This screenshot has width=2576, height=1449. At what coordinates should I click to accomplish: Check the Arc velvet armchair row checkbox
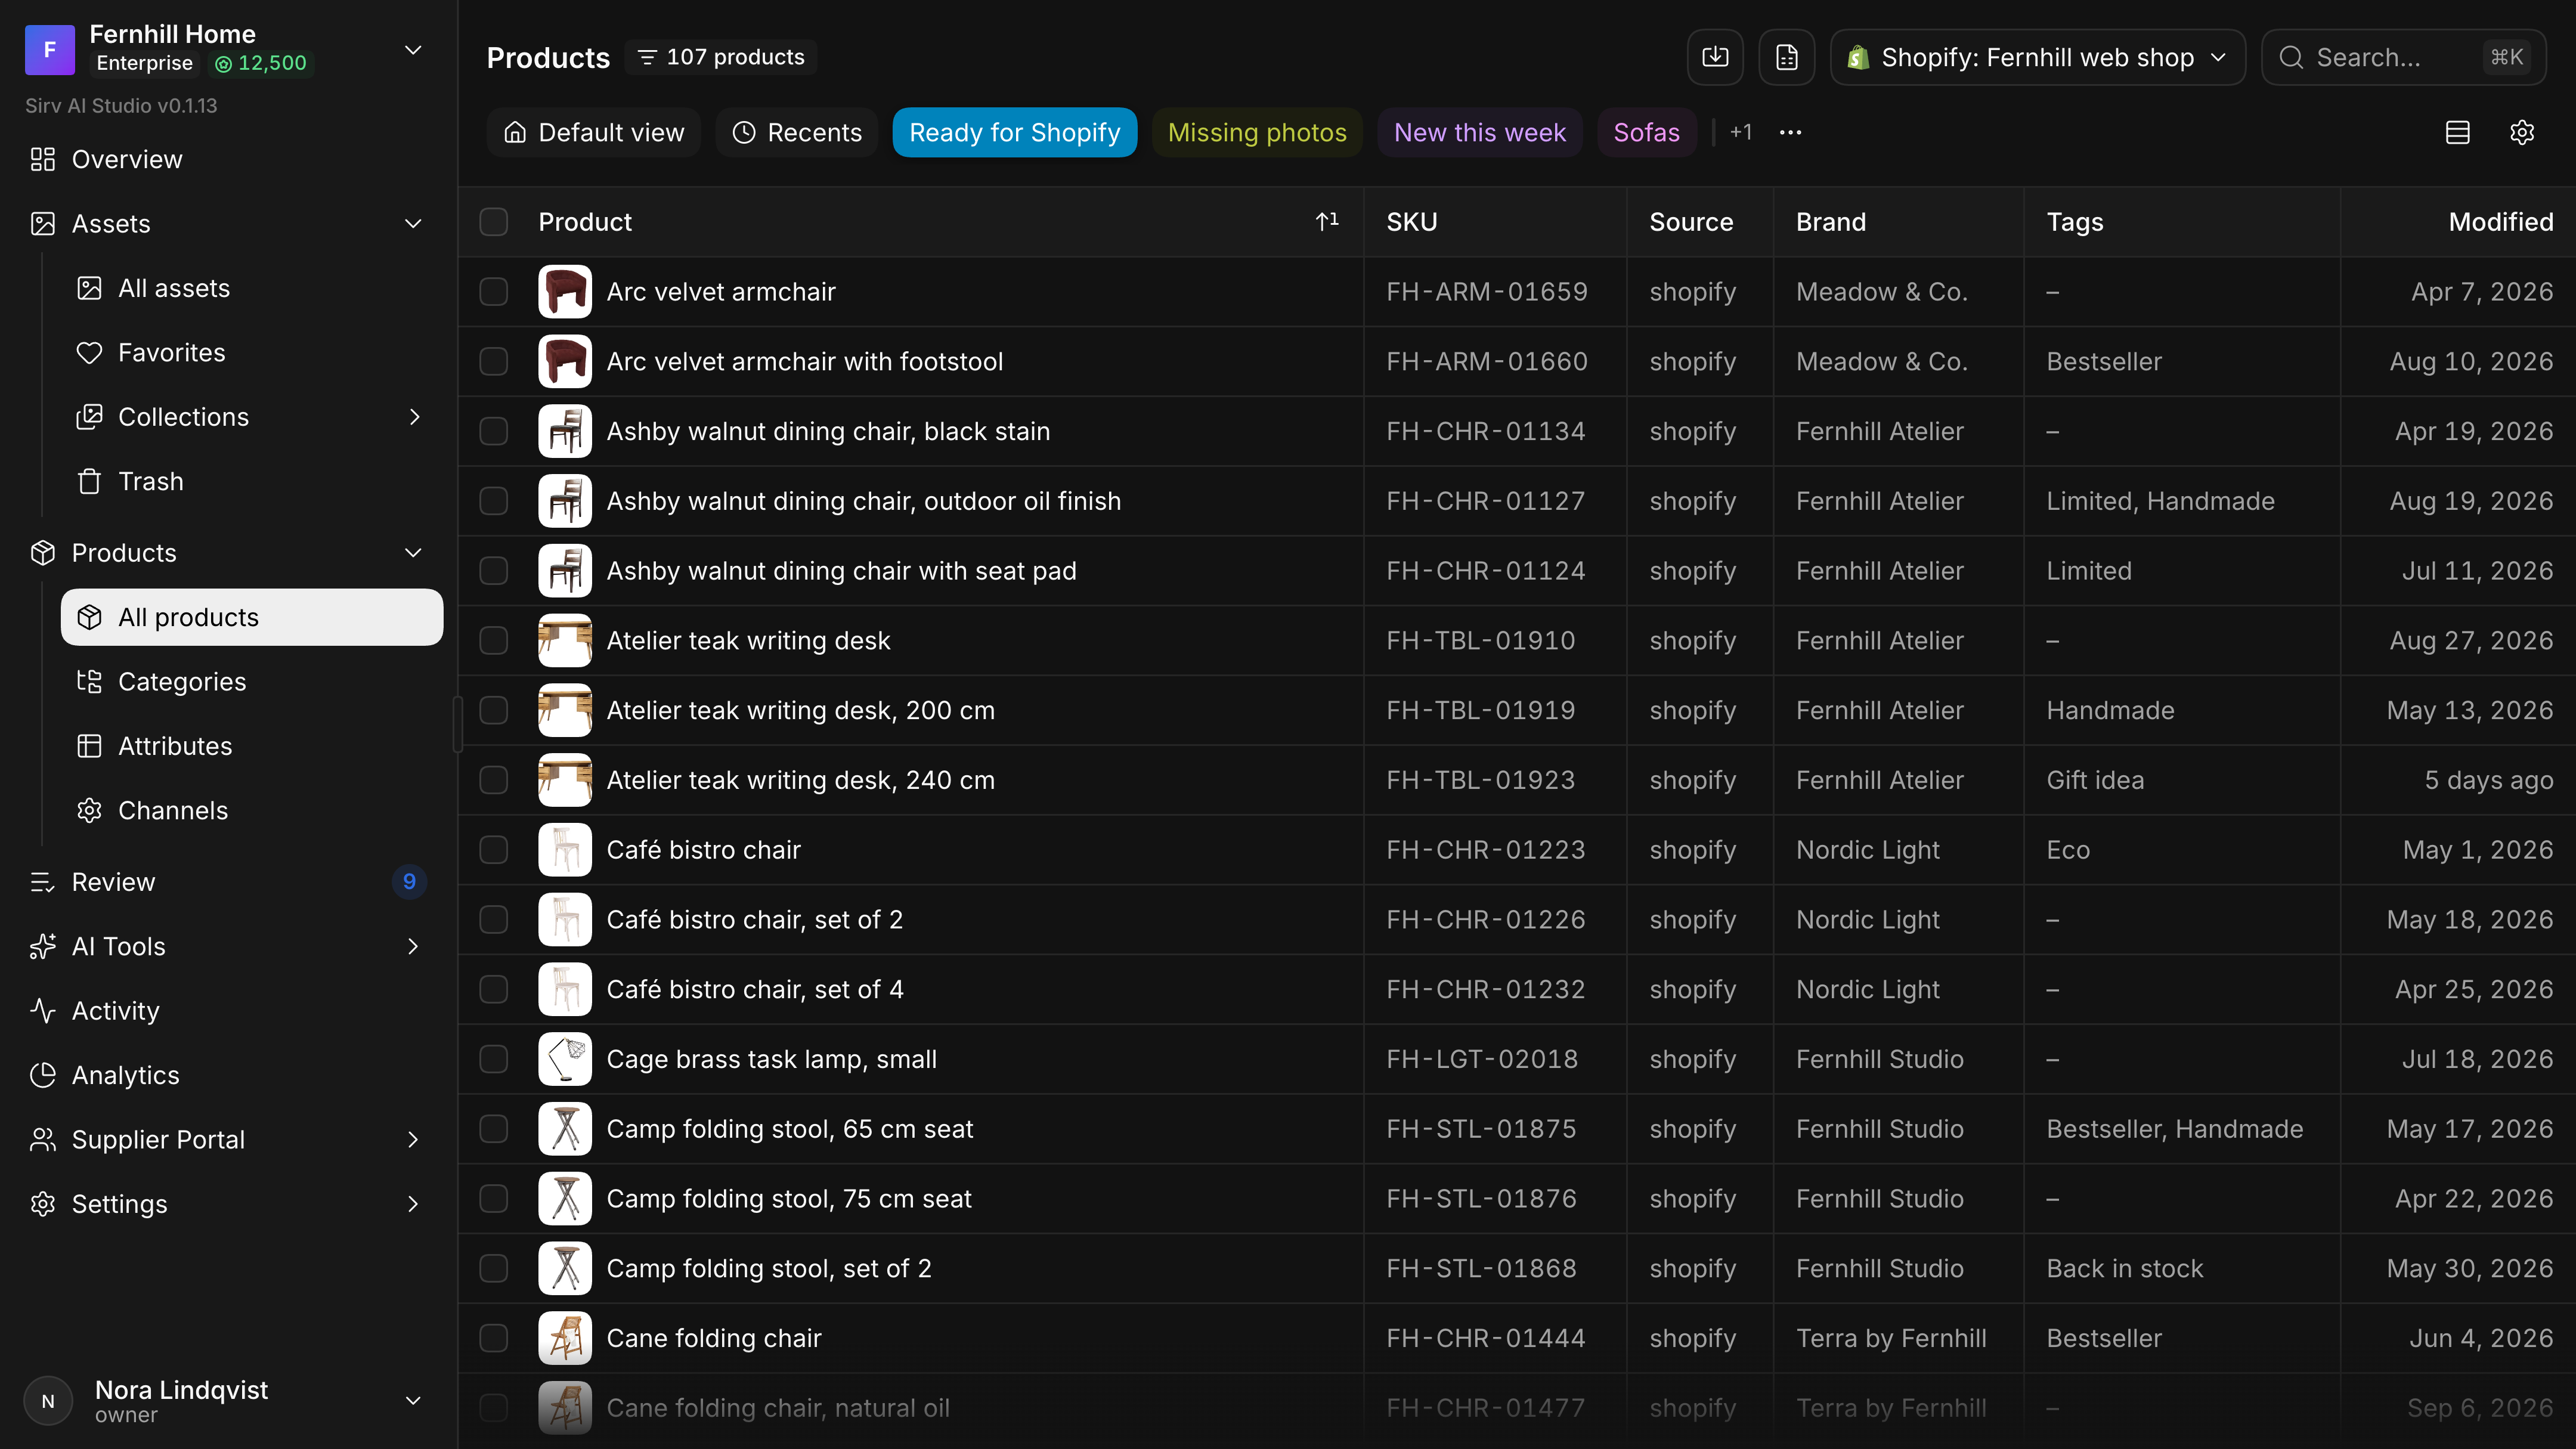click(x=494, y=292)
